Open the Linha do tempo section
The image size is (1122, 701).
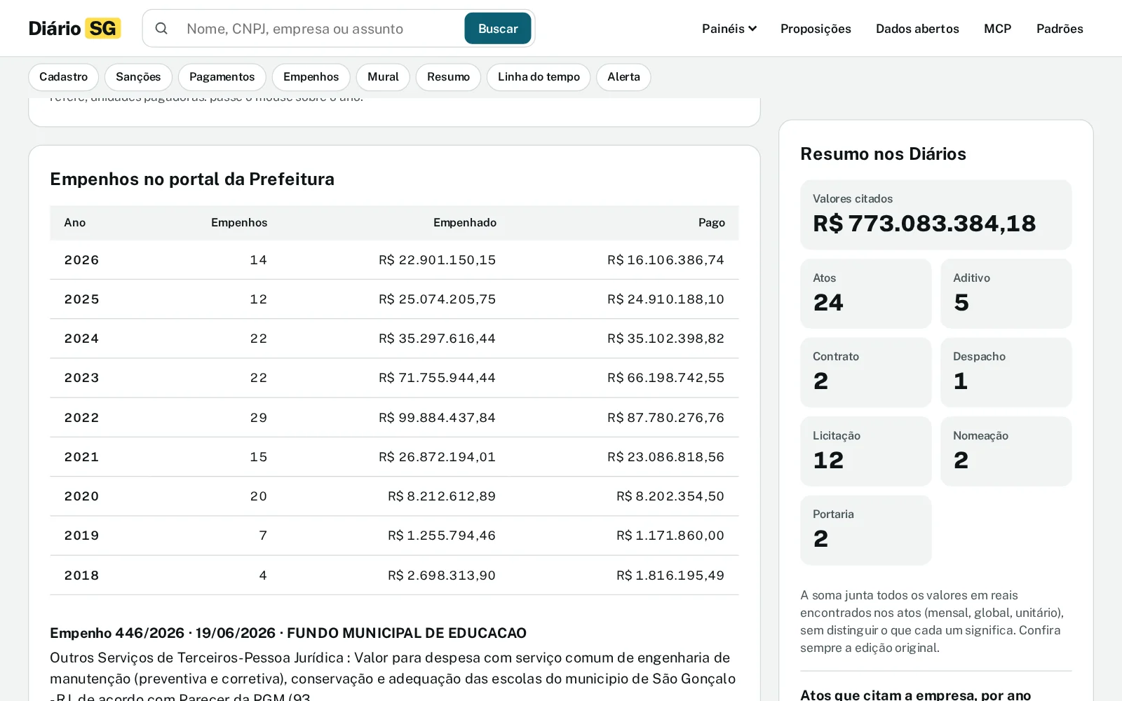pyautogui.click(x=539, y=77)
